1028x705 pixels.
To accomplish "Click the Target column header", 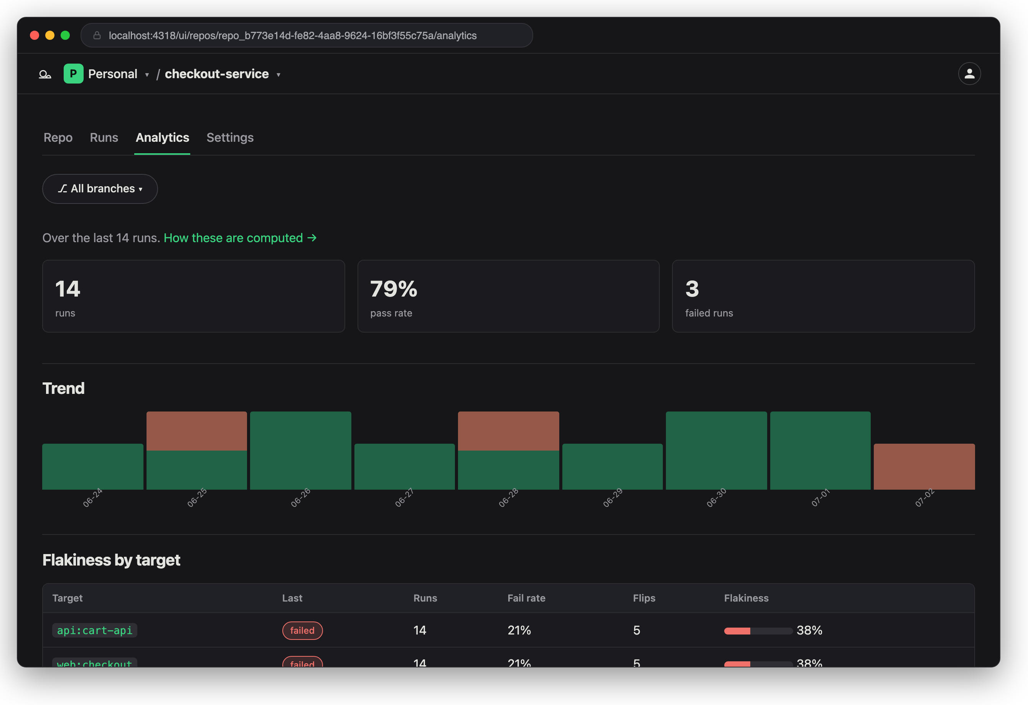I will (x=68, y=598).
